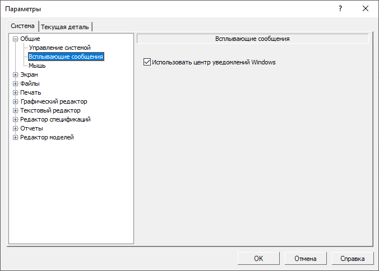Open help with Справка button

[x=353, y=259]
